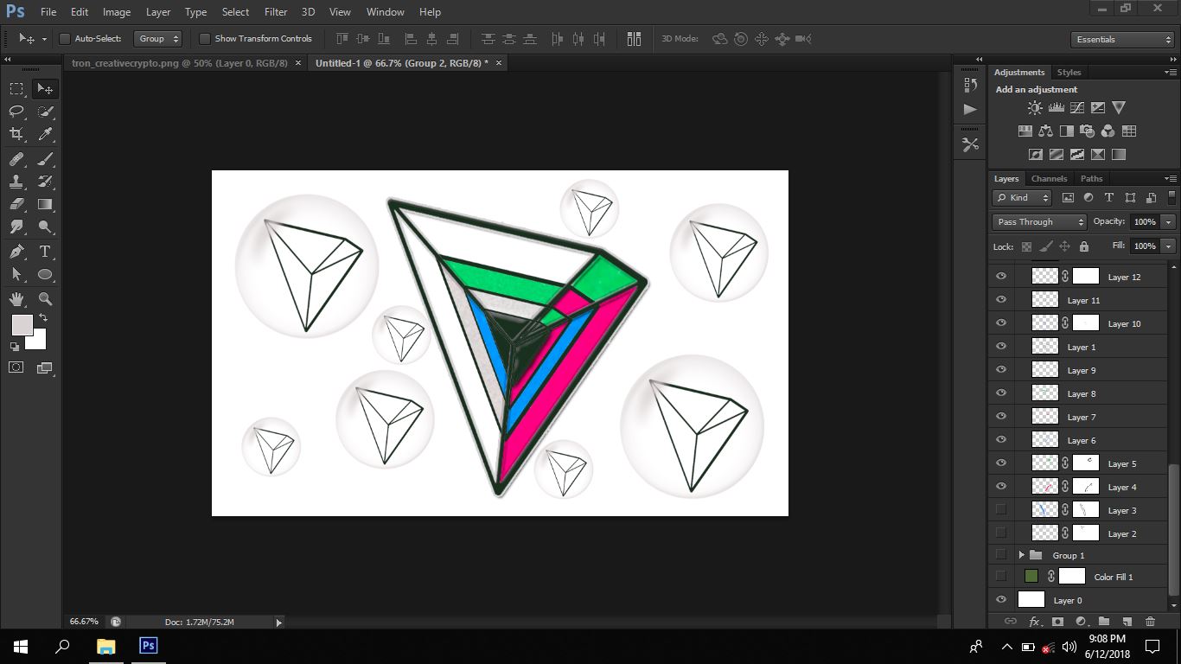1181x664 pixels.
Task: Select the Lasso tool
Action: coord(16,112)
